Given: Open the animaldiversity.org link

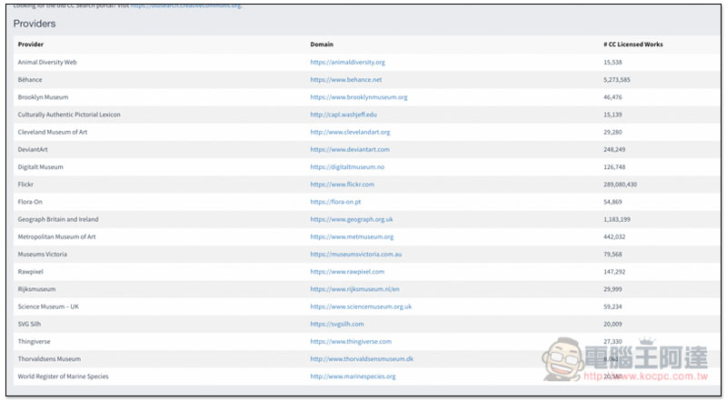Looking at the screenshot, I should pos(347,62).
